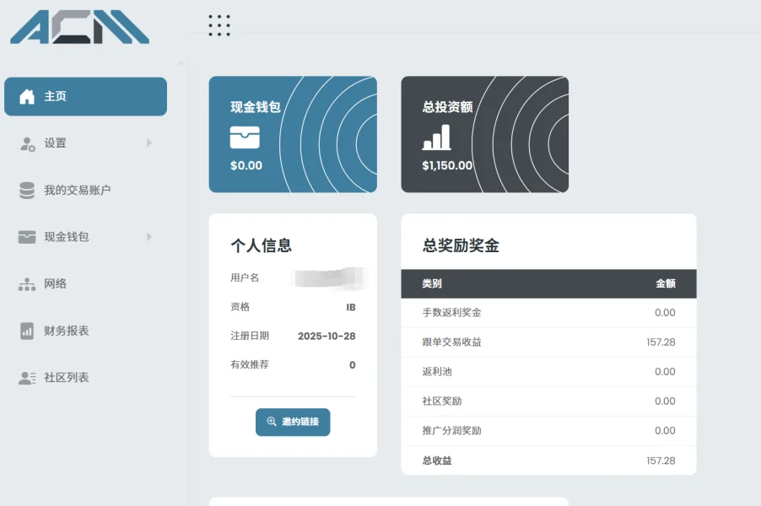The image size is (761, 506).
Task: Click the trading accounts database icon
Action: pos(27,191)
